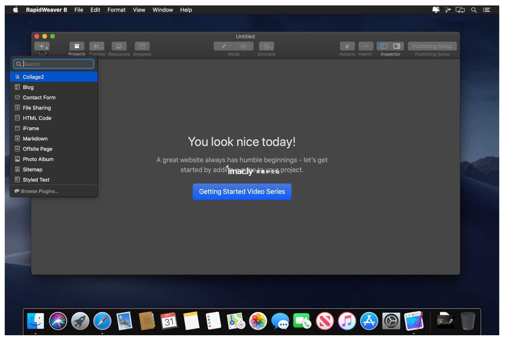Open the Trash in the Dock
The image size is (506, 342).
[x=468, y=321]
